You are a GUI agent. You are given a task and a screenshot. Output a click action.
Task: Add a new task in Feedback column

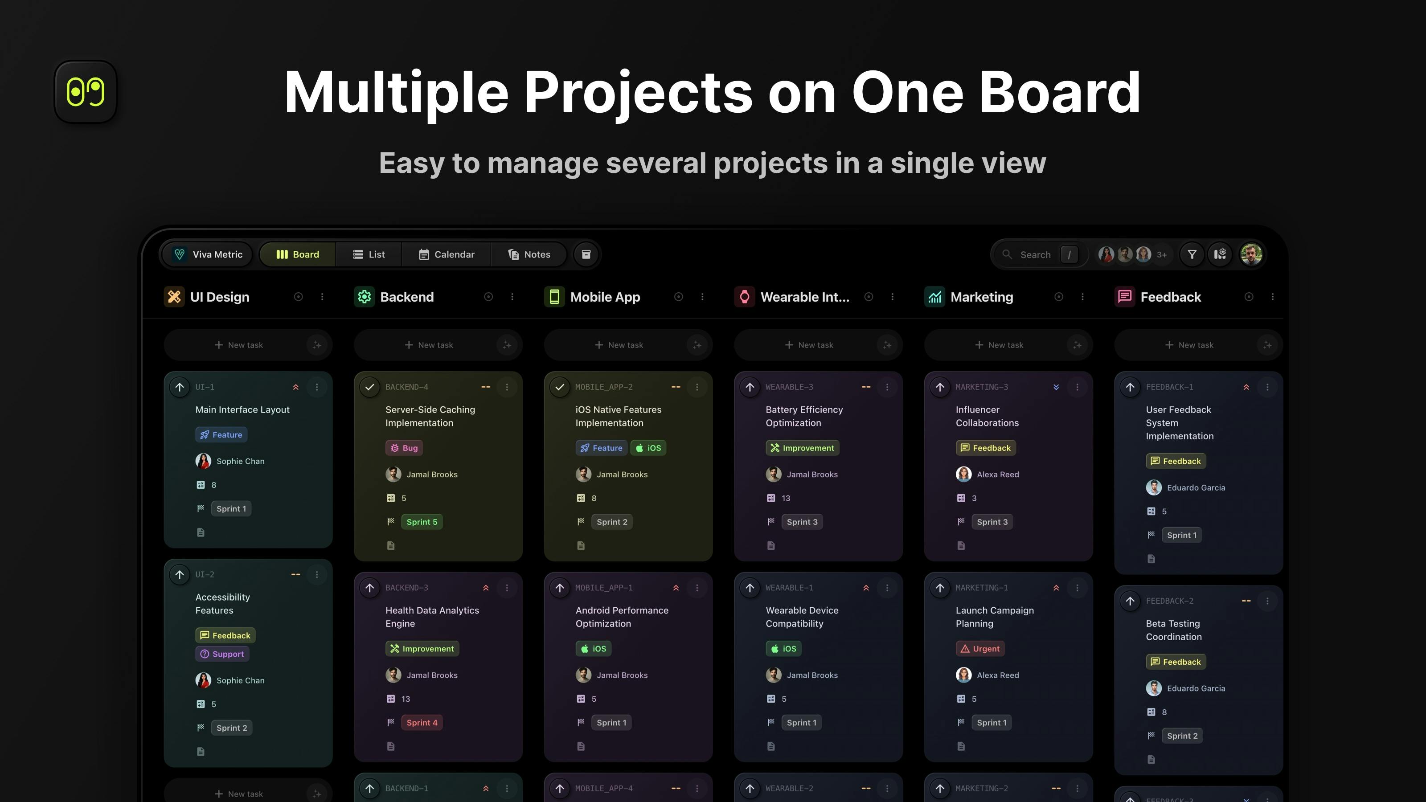pos(1189,345)
